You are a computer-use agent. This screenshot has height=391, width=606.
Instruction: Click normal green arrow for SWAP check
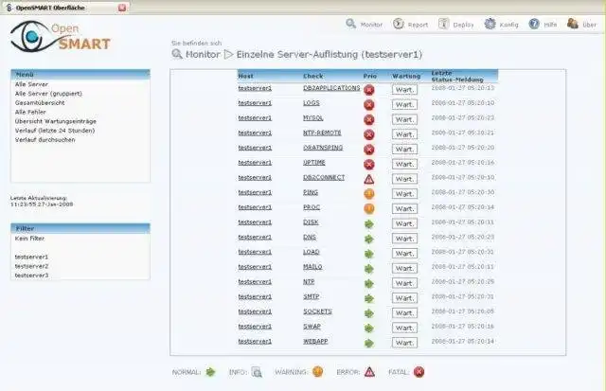[x=369, y=328]
